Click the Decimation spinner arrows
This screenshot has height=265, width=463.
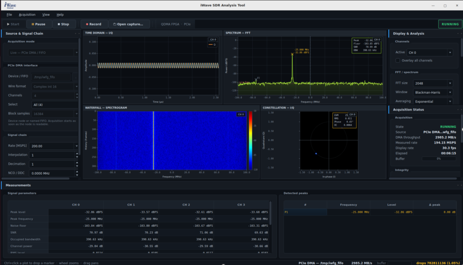tap(77, 164)
